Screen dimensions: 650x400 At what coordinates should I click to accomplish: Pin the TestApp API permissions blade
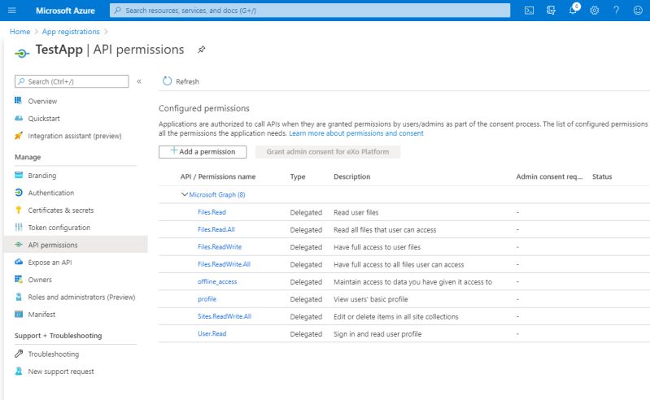click(201, 50)
